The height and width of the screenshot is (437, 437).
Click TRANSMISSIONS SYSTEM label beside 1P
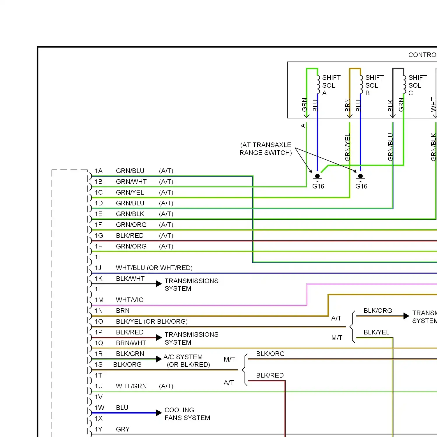pos(191,339)
